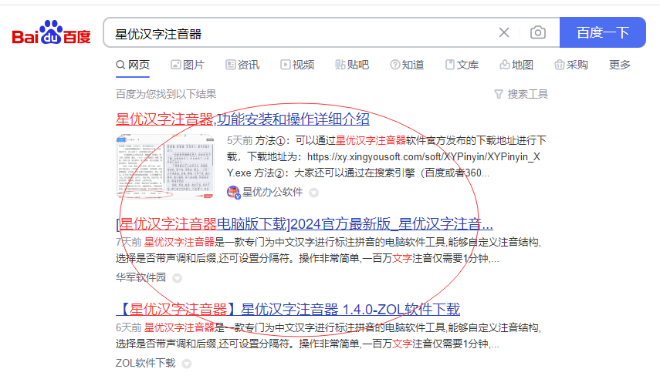Switch to the 地图 tab
This screenshot has width=660, height=379.
(516, 65)
